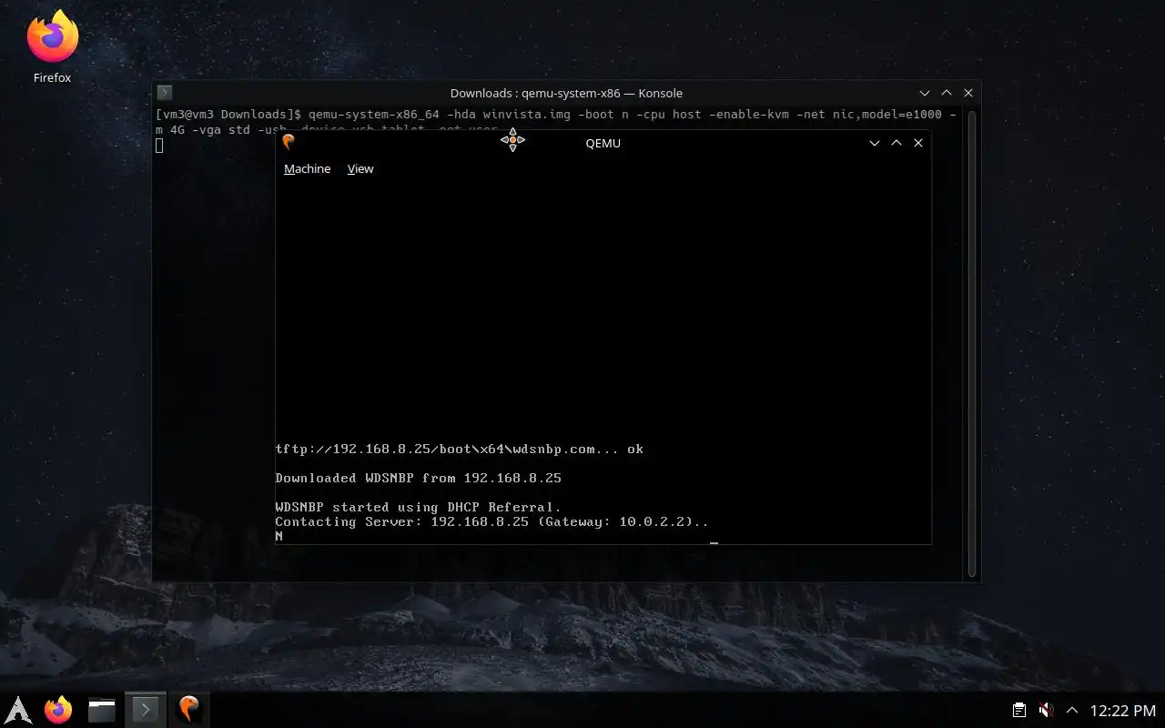Click the 'WDSNBP started using DHCP Referral.' line

pyautogui.click(x=419, y=507)
